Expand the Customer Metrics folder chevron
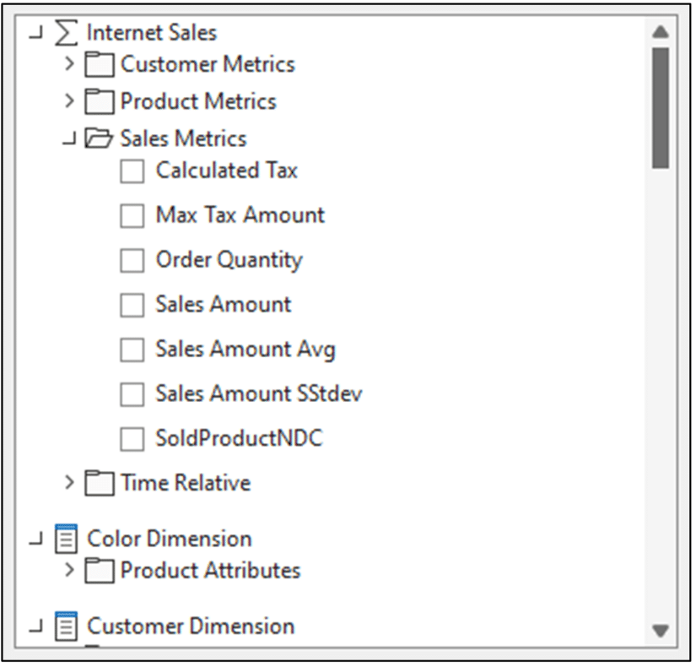 [69, 64]
